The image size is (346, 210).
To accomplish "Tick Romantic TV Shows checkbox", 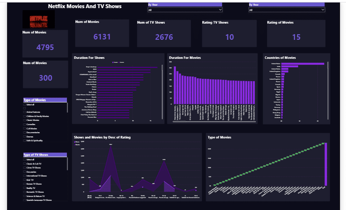I will point(25,192).
